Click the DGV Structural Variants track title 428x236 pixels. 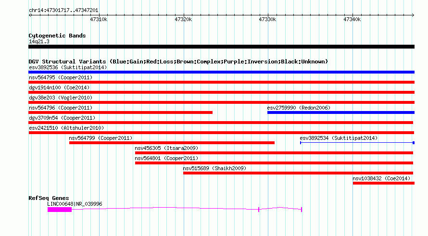coord(178,62)
